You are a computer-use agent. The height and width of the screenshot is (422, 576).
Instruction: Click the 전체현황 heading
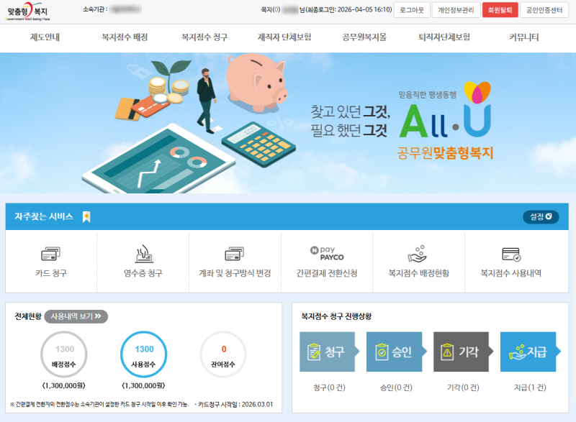28,316
